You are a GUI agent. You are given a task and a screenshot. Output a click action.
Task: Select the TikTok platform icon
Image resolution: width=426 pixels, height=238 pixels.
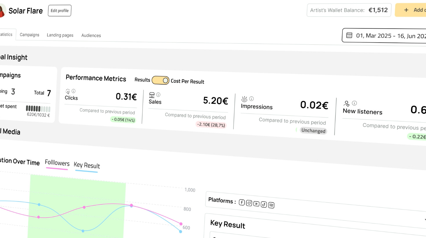(264, 204)
